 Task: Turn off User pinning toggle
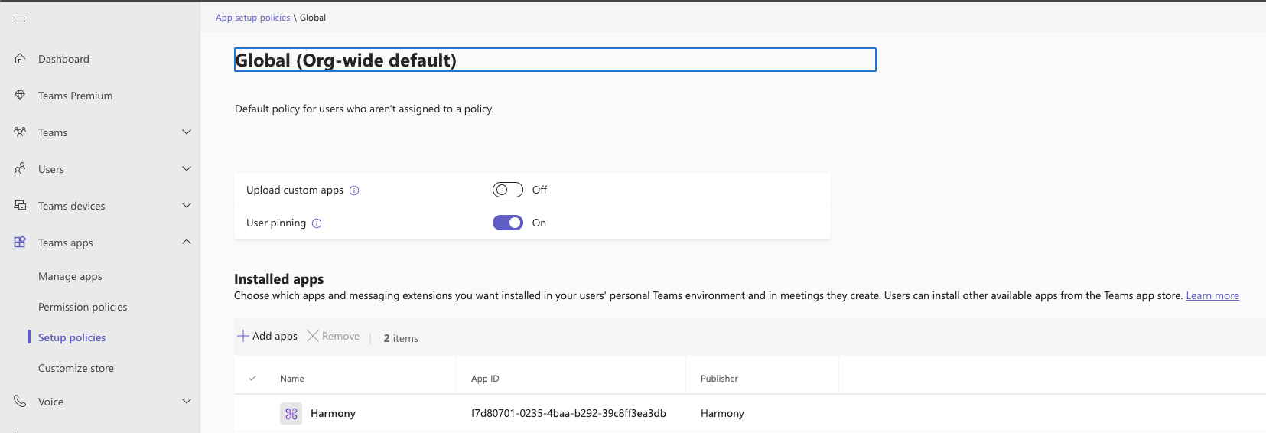(x=508, y=223)
